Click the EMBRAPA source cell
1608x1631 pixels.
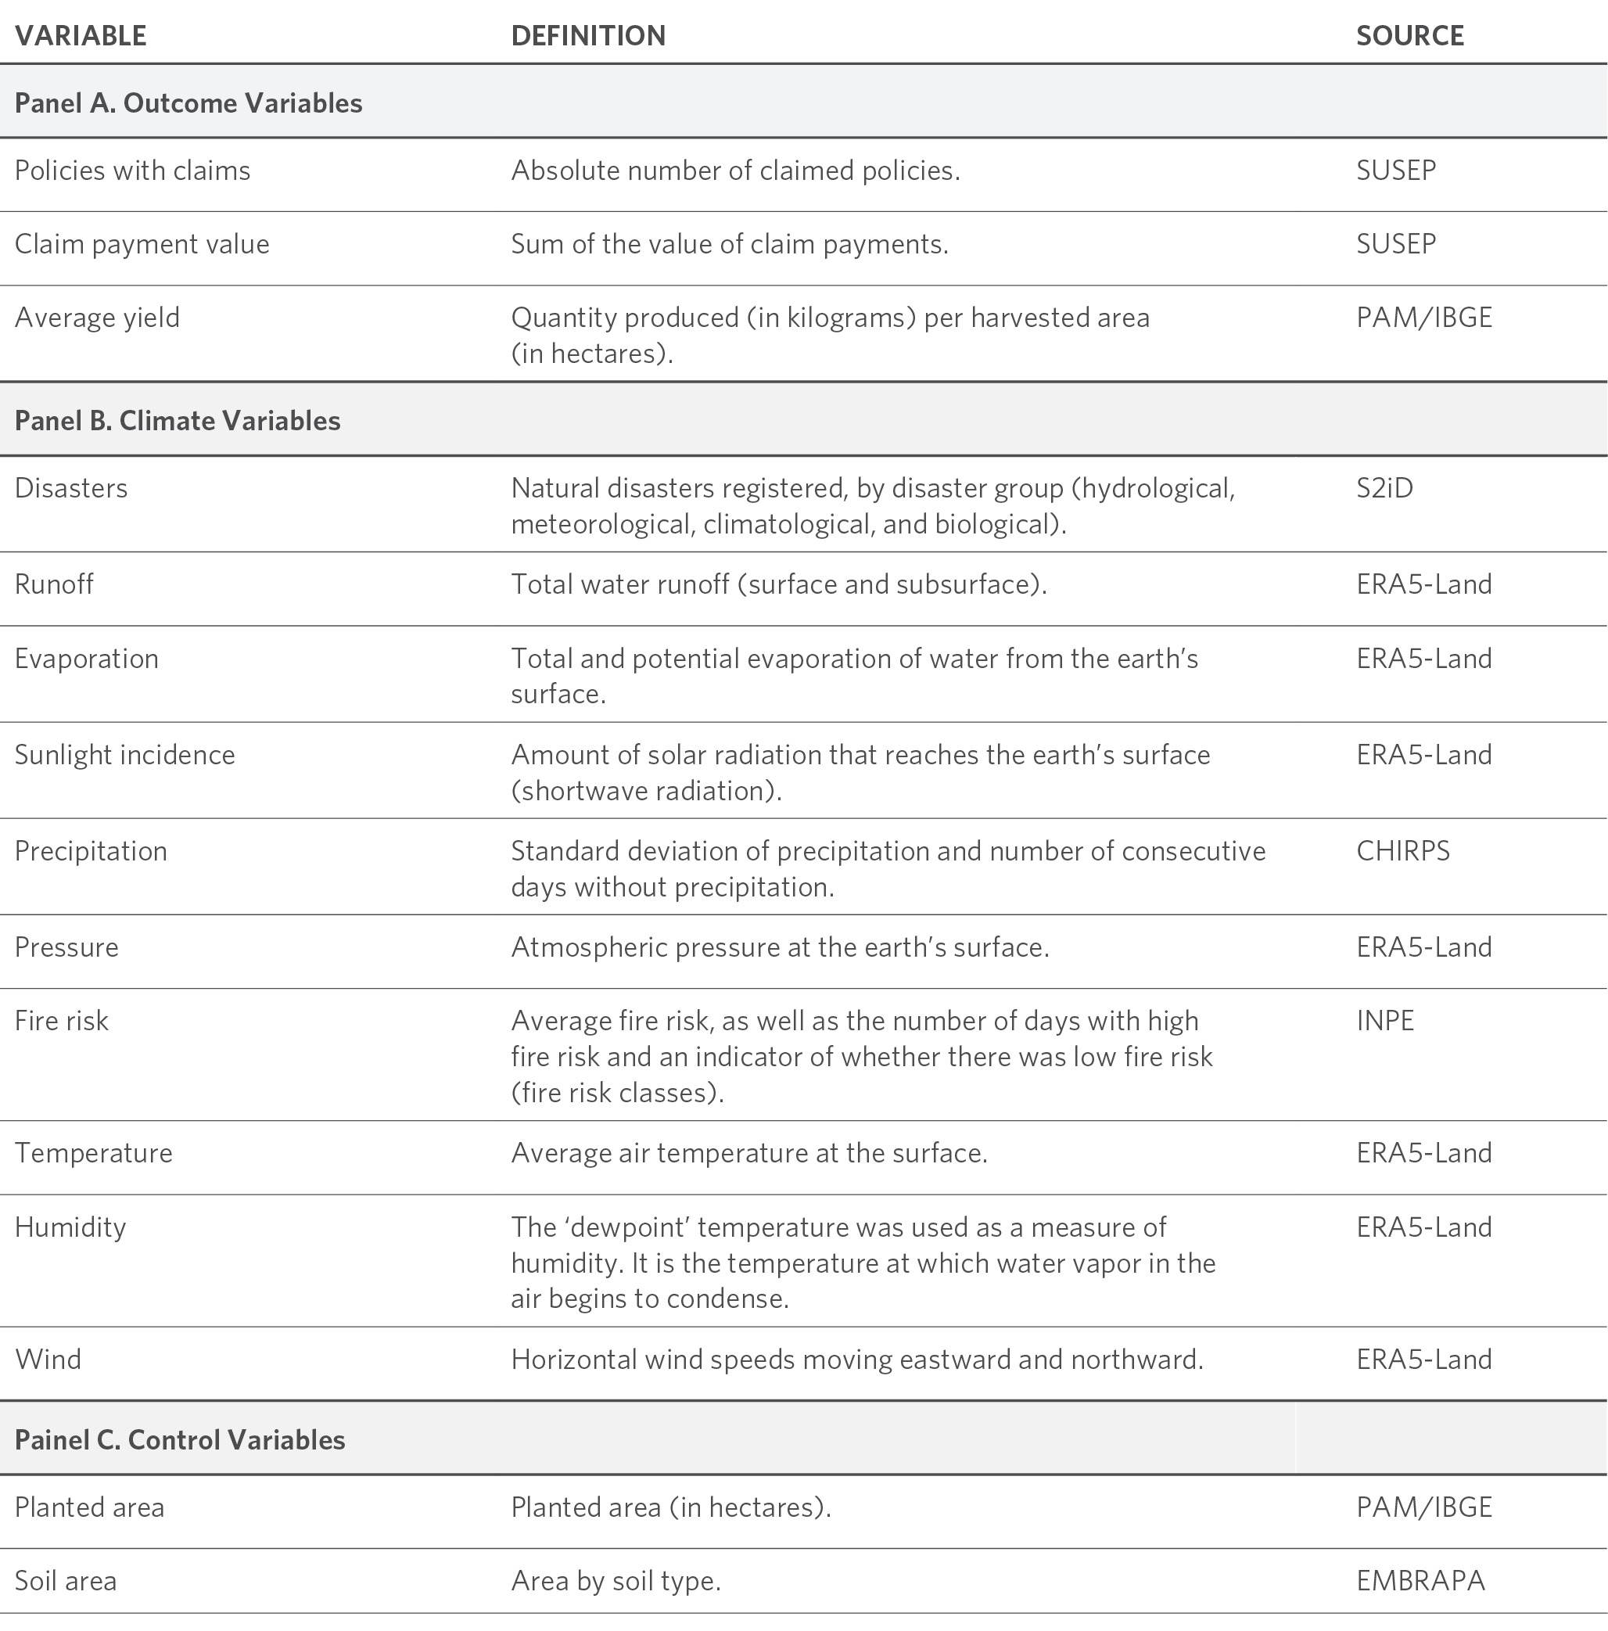(x=1420, y=1580)
